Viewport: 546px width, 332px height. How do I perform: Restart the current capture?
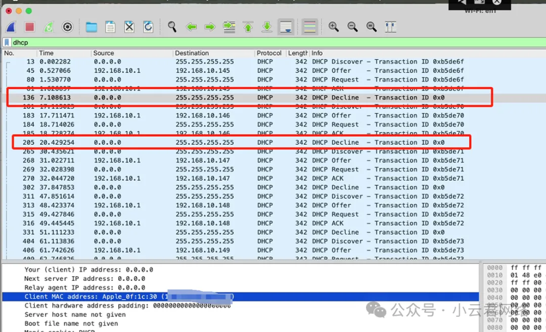pos(49,27)
